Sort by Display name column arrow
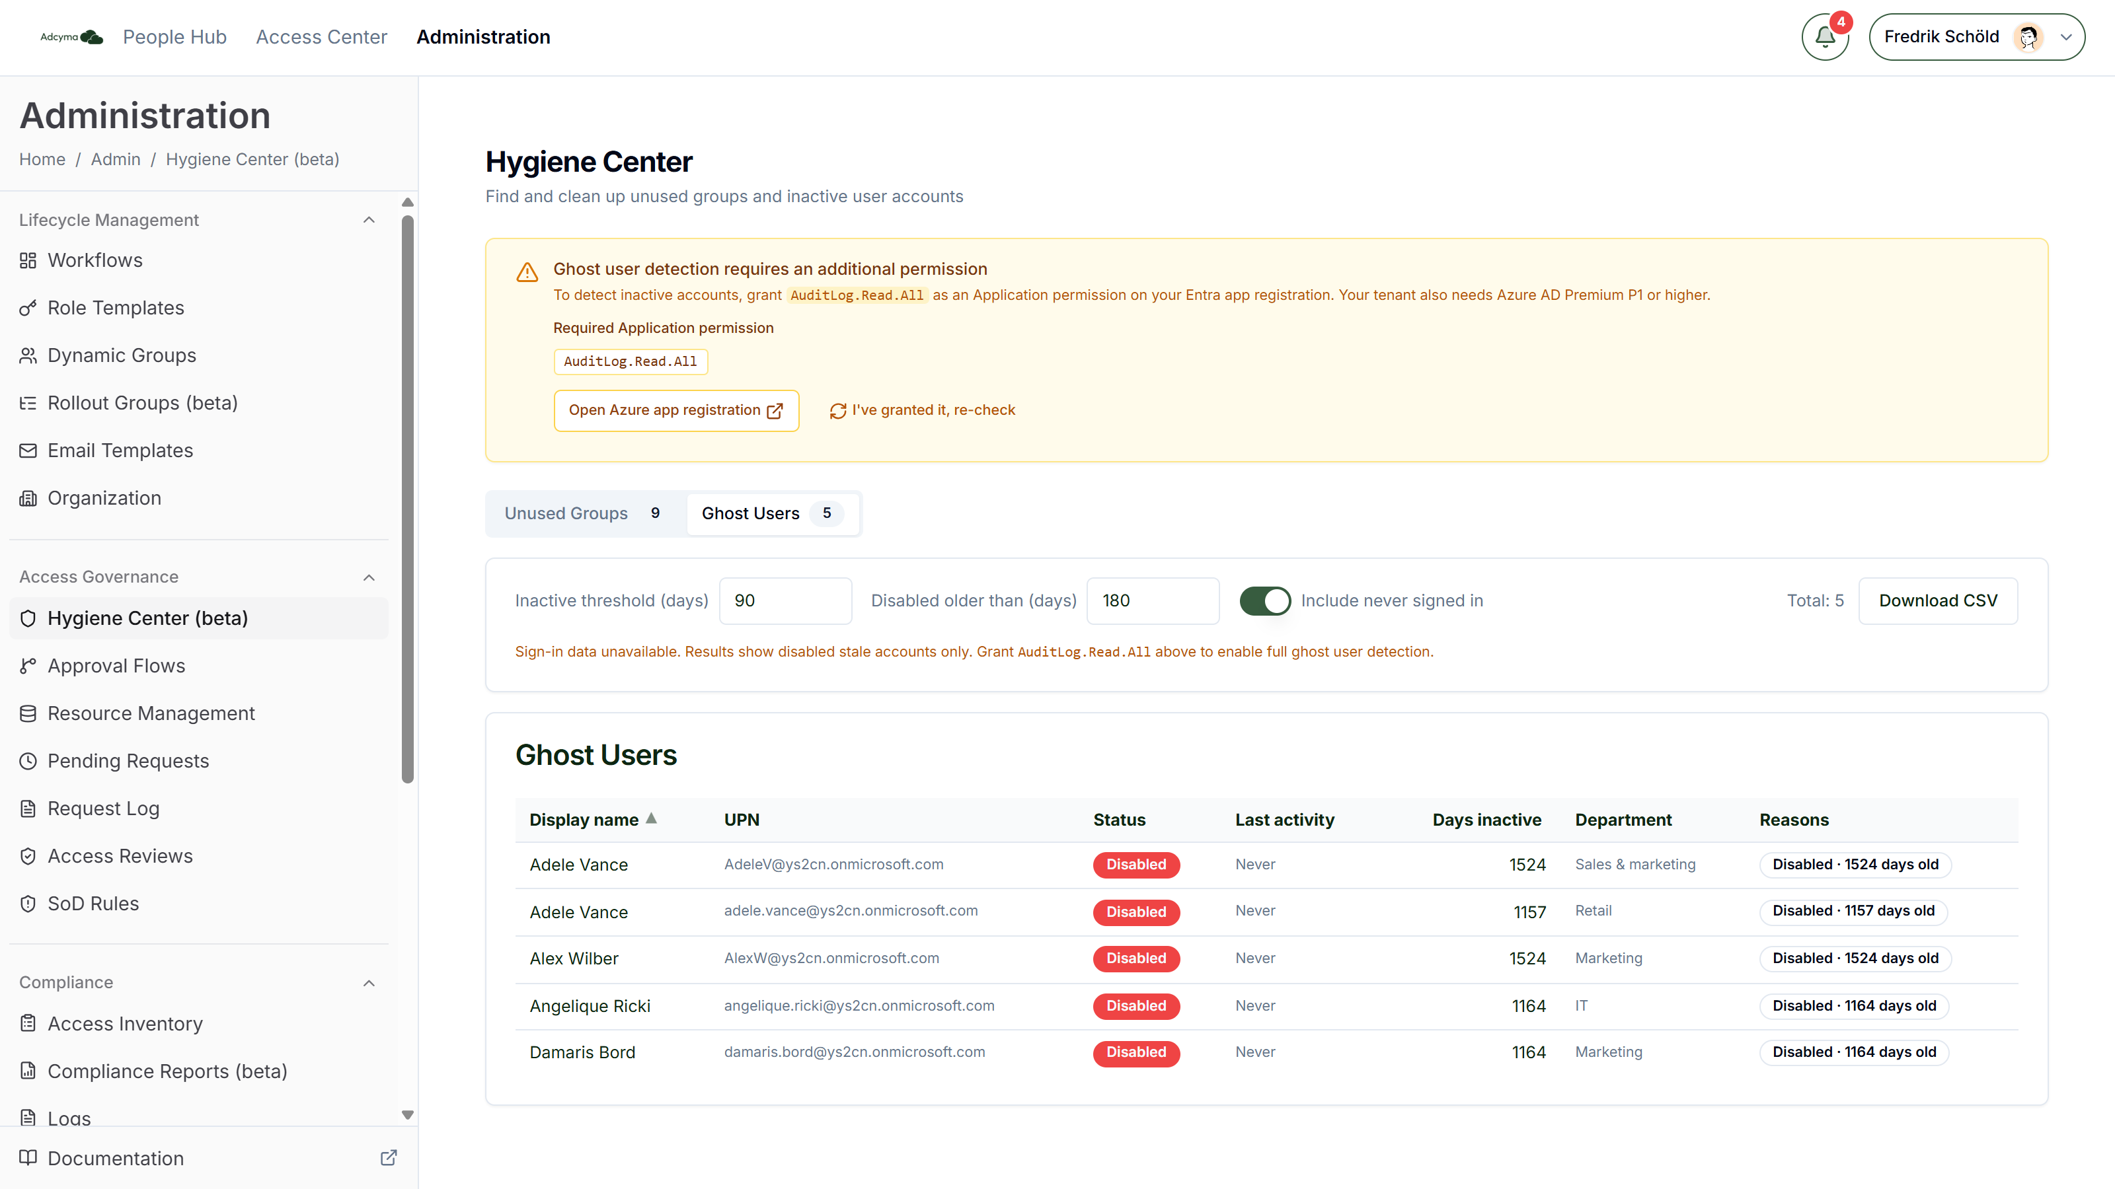The height and width of the screenshot is (1189, 2115). click(x=651, y=818)
